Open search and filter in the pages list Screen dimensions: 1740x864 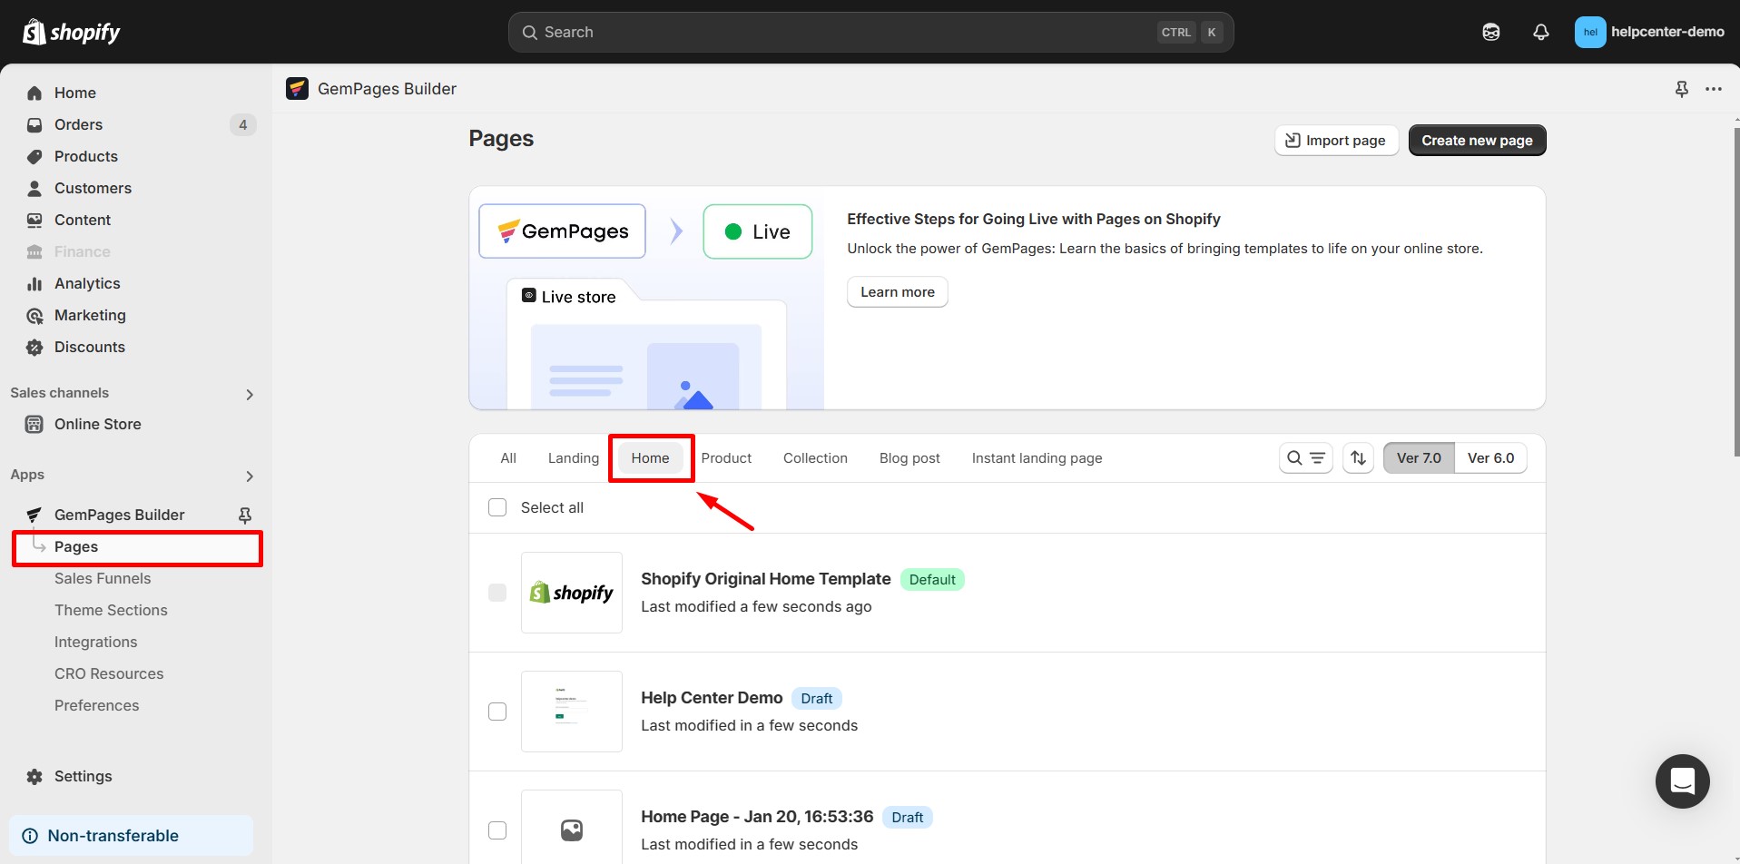click(x=1305, y=457)
